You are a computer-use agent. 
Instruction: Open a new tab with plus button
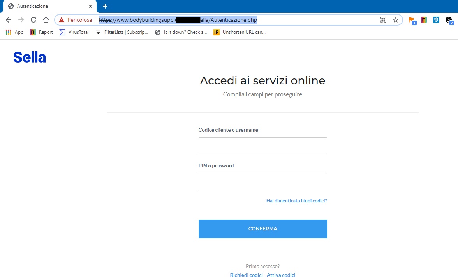105,6
